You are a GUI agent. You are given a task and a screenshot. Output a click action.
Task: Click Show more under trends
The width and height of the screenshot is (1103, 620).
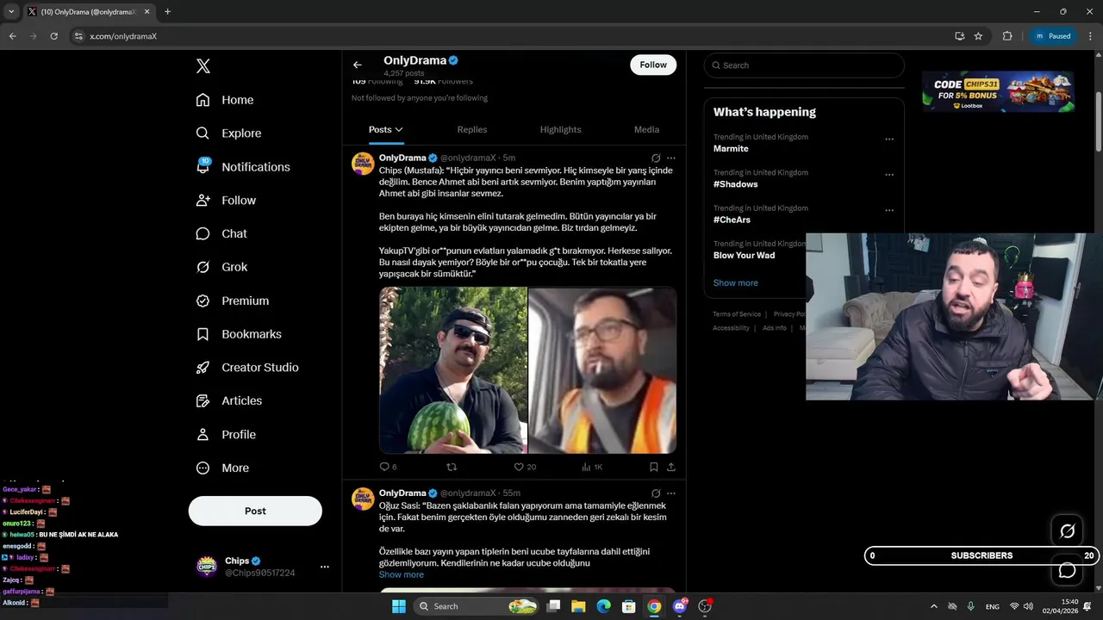[x=736, y=282]
